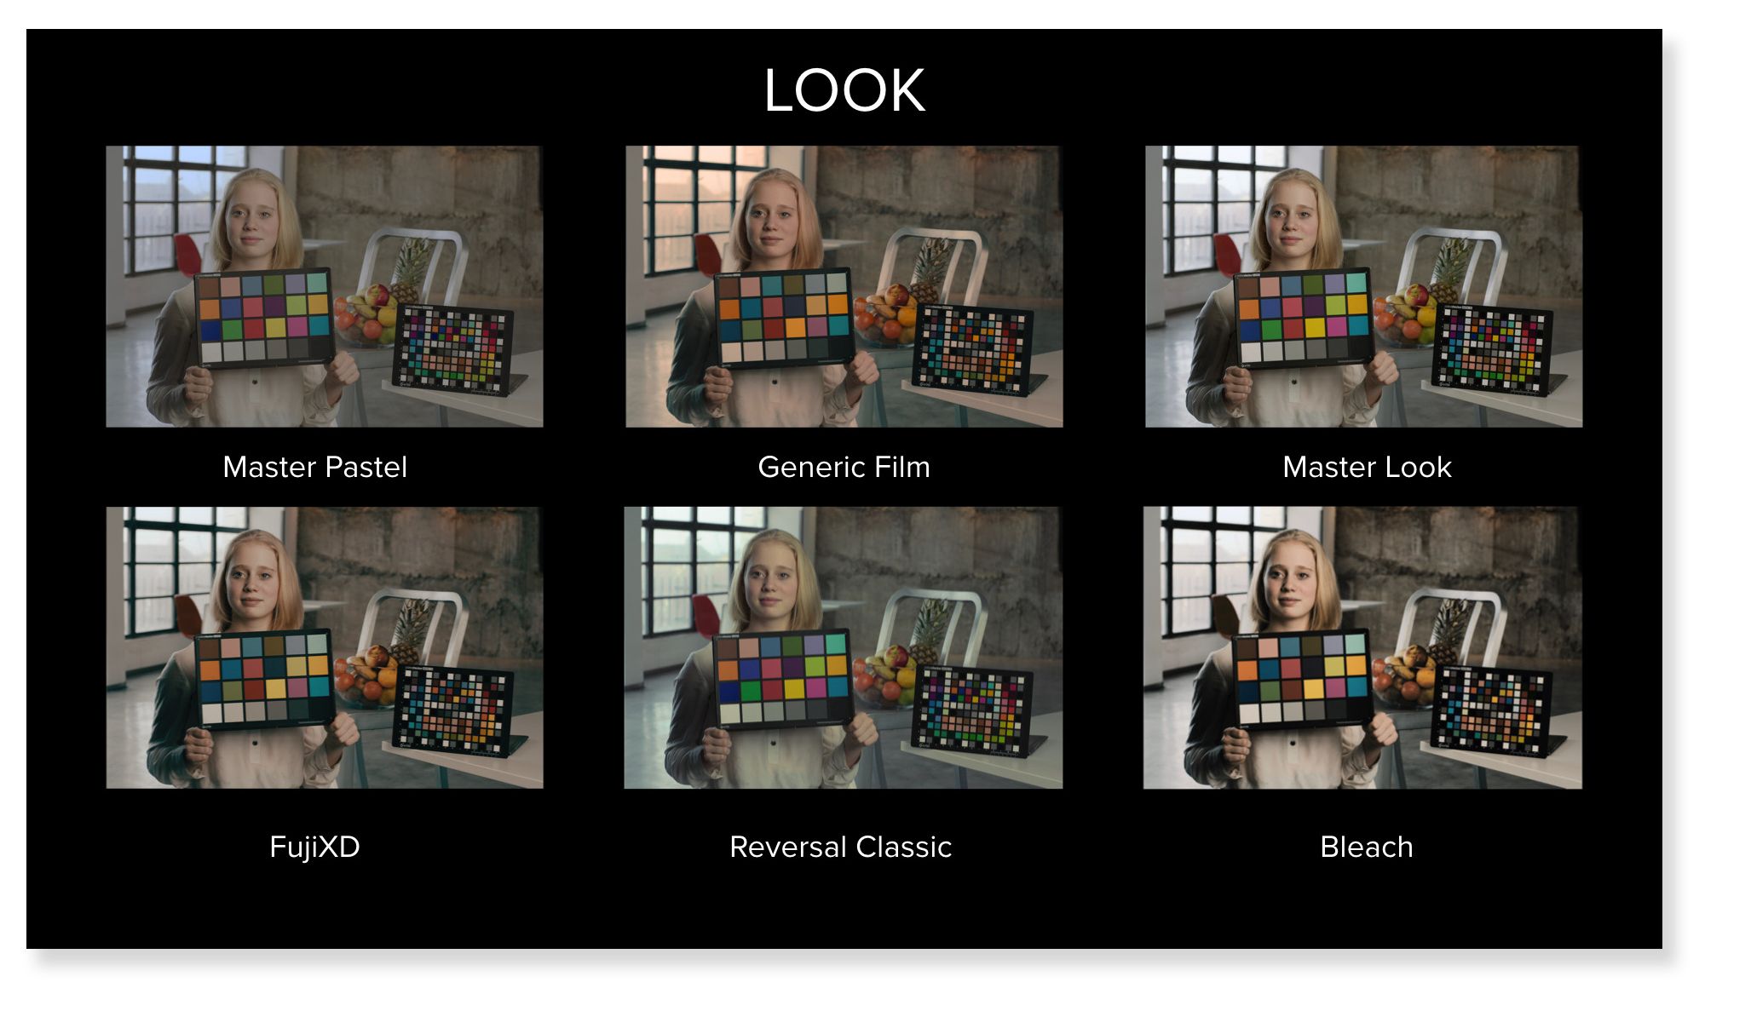The width and height of the screenshot is (1751, 1017).
Task: Click the FujiXD text label
Action: coord(314,847)
